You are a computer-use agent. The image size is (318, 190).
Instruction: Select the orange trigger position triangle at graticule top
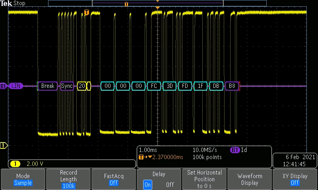point(157,8)
